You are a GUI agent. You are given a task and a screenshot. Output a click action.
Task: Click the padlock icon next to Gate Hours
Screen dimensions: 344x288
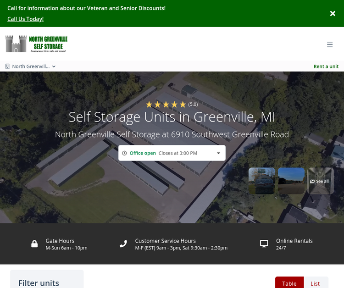[x=34, y=244]
